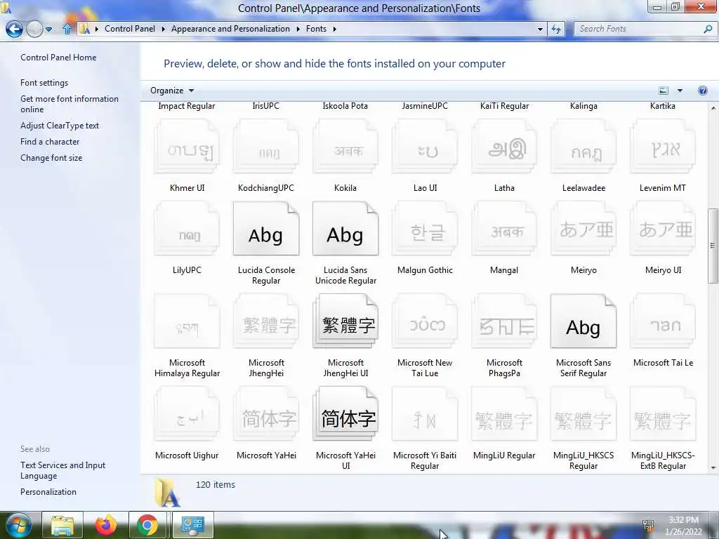Expand the address bar history dropdown
This screenshot has width=719, height=539.
point(540,29)
